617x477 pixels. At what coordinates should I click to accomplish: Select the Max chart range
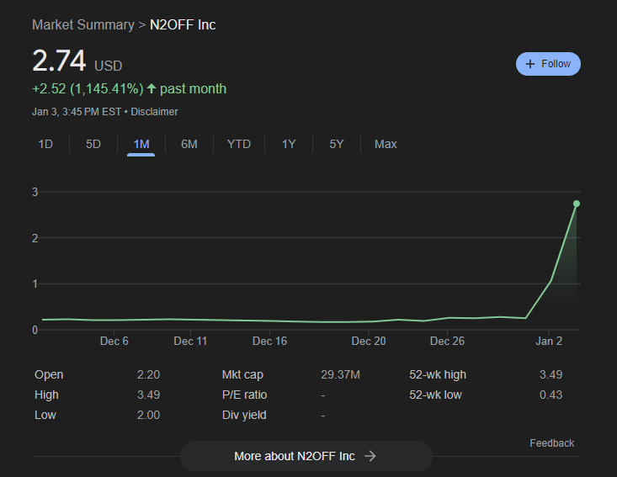386,144
